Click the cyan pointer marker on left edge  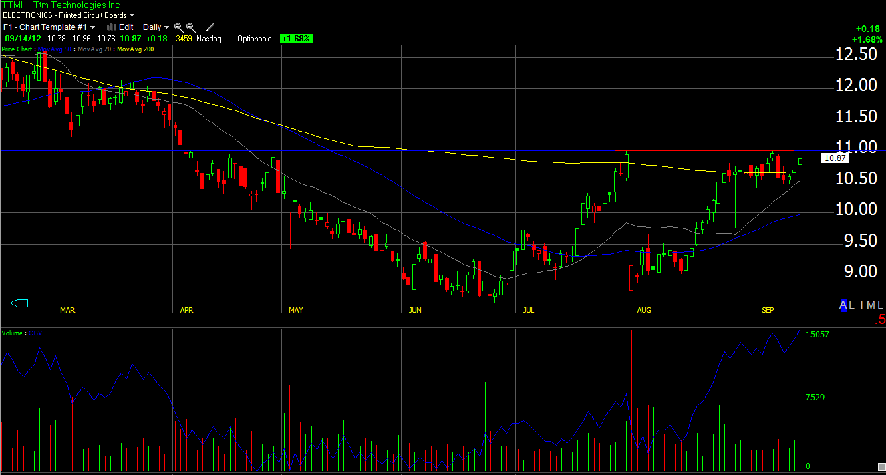tap(15, 304)
